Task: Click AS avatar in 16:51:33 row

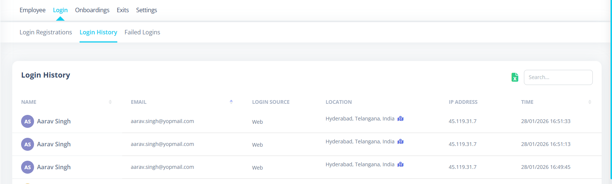Action: click(x=27, y=121)
